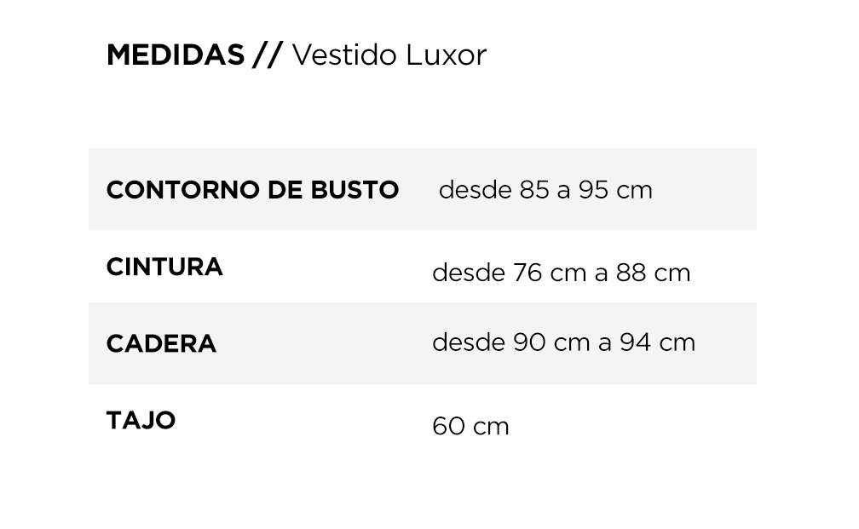Click the word Luxor in the title

446,55
